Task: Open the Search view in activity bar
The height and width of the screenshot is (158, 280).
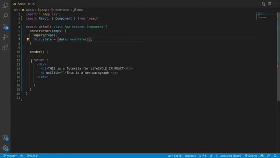Action: coord(5,16)
